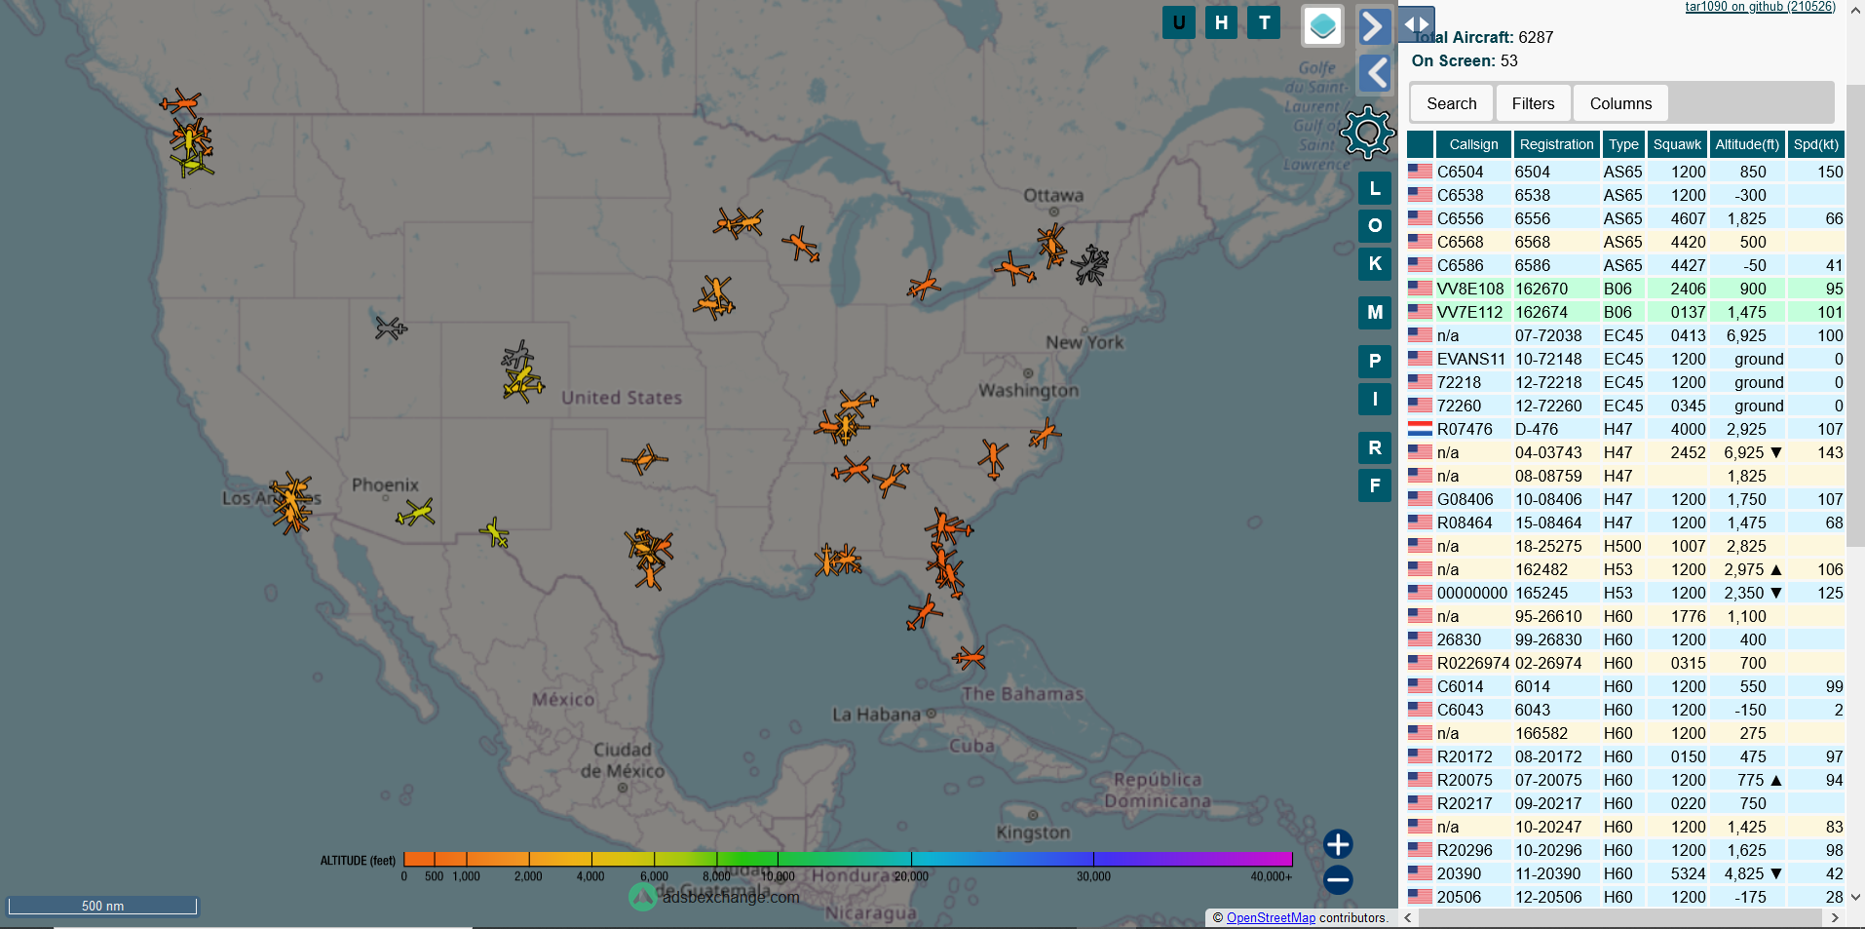Select the yellow helicopter near El Paso
The height and width of the screenshot is (929, 1865).
click(495, 533)
